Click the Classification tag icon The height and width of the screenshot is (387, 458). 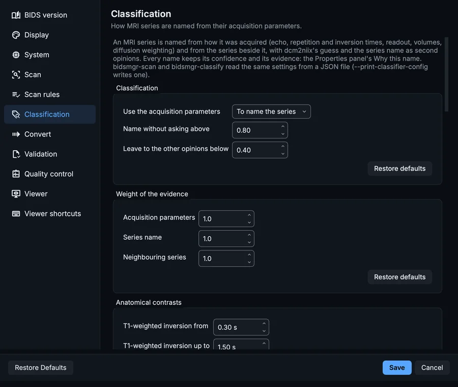[x=16, y=114]
